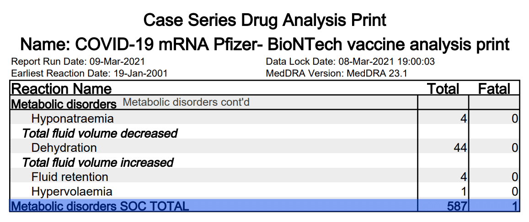Click the Fatal column header
The width and height of the screenshot is (529, 222).
[494, 88]
